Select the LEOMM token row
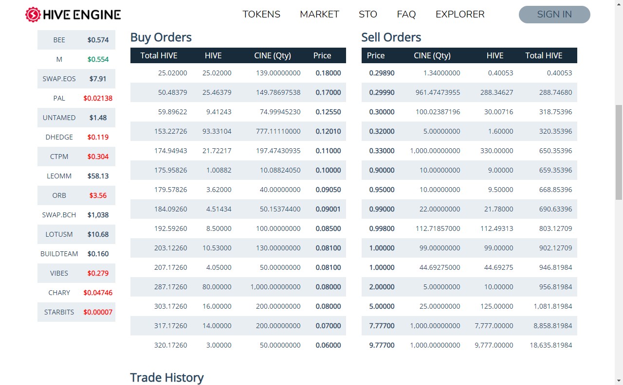Image resolution: width=623 pixels, height=385 pixels. [x=76, y=176]
